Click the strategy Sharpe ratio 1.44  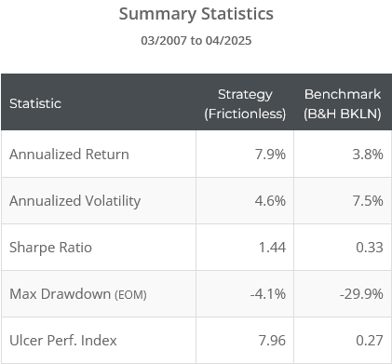click(x=272, y=248)
